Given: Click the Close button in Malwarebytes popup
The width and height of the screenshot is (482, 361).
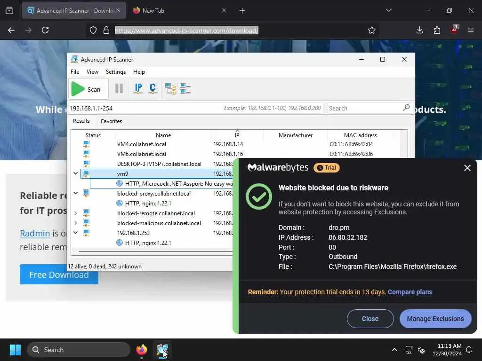Looking at the screenshot, I should pos(370,319).
